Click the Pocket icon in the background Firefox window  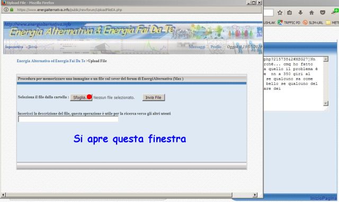click(323, 13)
